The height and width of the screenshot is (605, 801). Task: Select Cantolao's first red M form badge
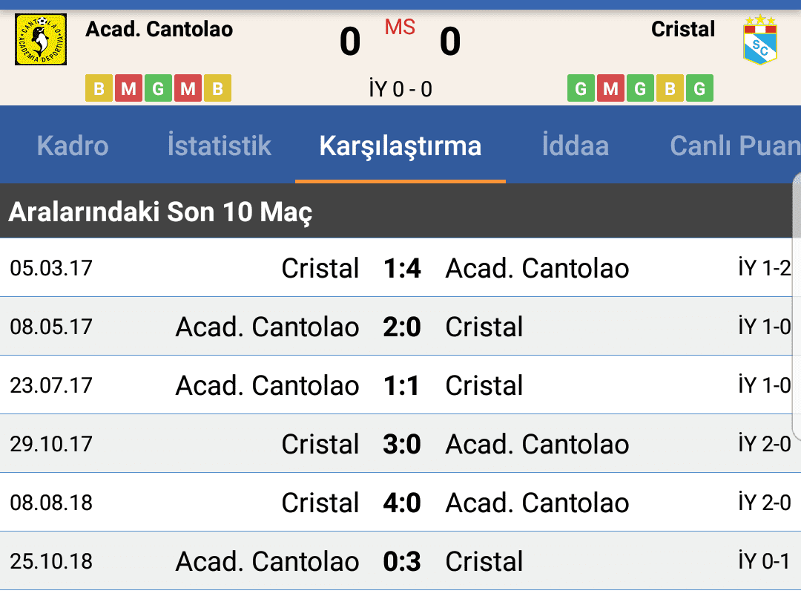(x=129, y=88)
